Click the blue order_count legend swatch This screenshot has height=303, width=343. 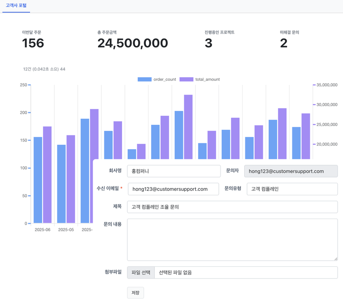pyautogui.click(x=145, y=79)
